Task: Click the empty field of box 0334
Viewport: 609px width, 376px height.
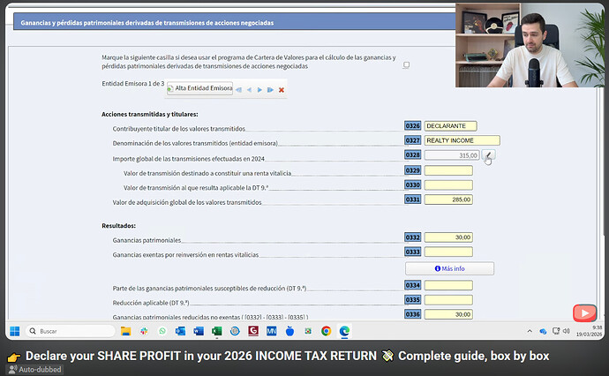Action: tap(448, 285)
